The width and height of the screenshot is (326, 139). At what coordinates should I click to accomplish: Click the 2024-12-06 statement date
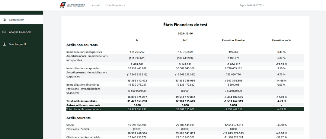click(185, 33)
